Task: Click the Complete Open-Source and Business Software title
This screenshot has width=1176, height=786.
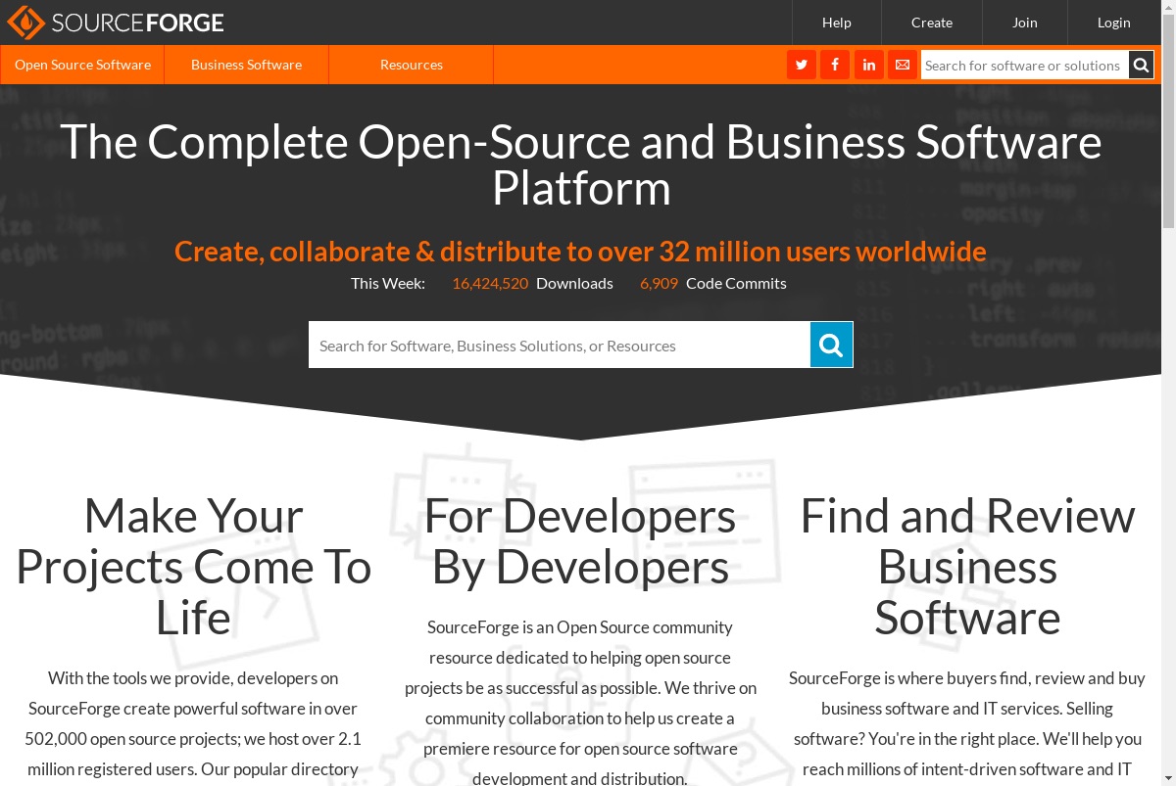Action: click(x=581, y=164)
